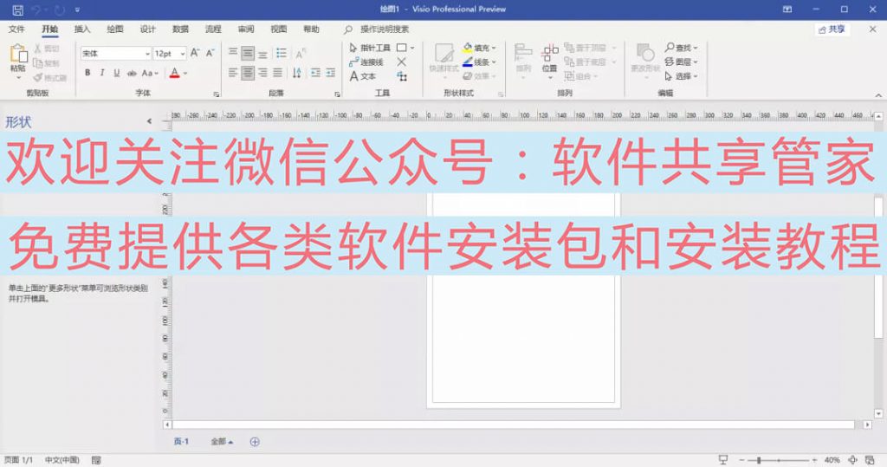This screenshot has height=467, width=887.
Task: Click the Undo arrow in quick access toolbar
Action: click(x=37, y=10)
